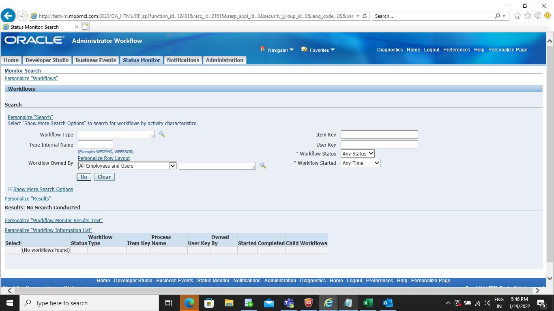Open browser Home icon in toolbar
Screen dimensions: 554x311
(x=518, y=16)
